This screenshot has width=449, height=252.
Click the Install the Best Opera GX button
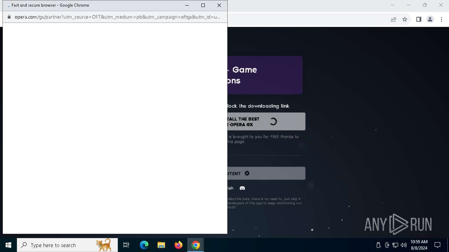click(266, 121)
